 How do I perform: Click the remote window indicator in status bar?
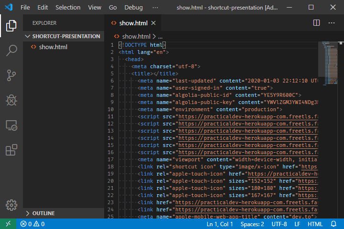coord(8,224)
